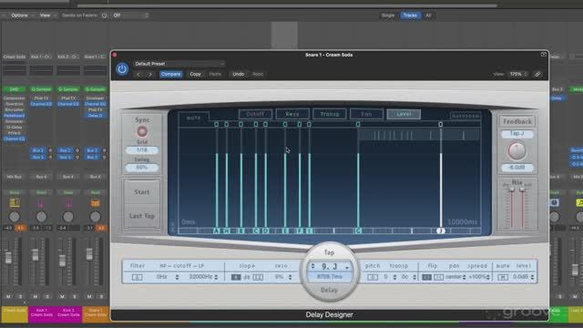Open Sends on Faders Off dropdown

point(130,15)
